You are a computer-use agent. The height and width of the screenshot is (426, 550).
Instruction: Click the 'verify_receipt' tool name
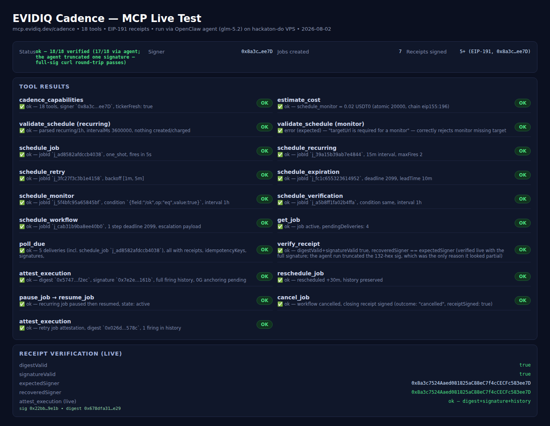[x=299, y=244]
